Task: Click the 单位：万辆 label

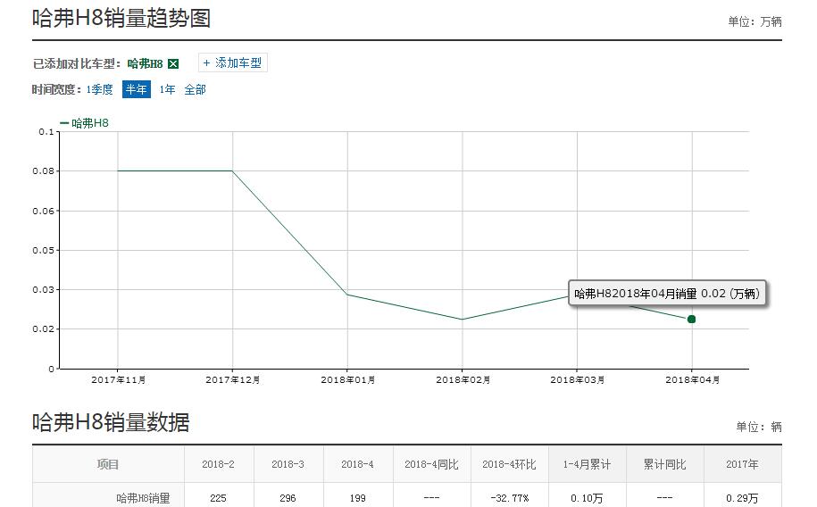Action: pyautogui.click(x=755, y=22)
